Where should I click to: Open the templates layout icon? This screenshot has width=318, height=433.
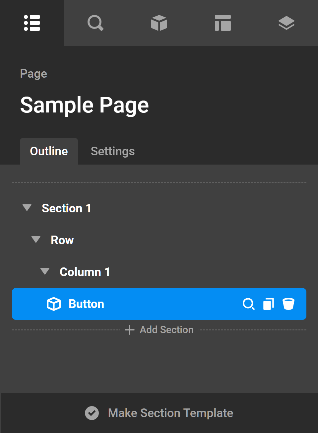[223, 23]
